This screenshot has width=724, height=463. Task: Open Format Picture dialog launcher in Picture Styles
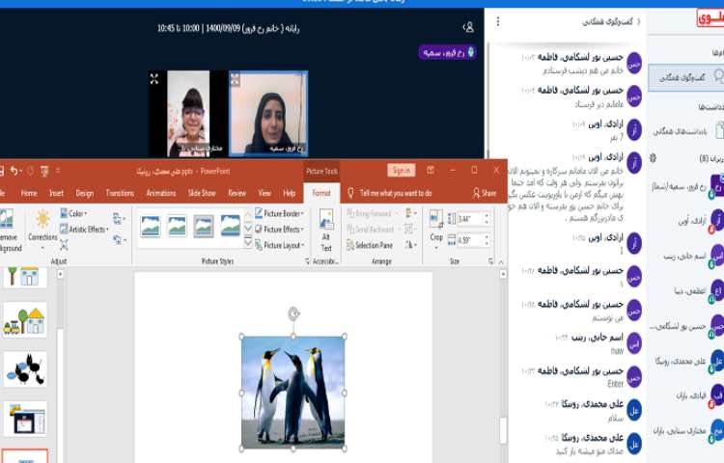308,261
